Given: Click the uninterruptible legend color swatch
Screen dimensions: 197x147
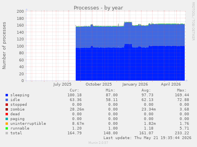Looking at the screenshot, I should click(x=7, y=124).
